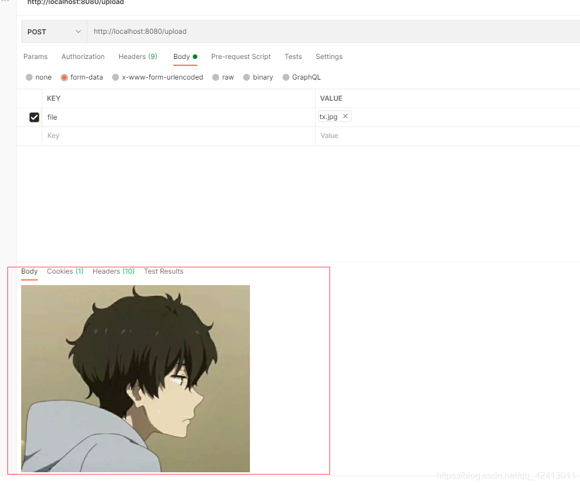Open the Pre-request Script tab
This screenshot has width=580, height=486.
(241, 57)
